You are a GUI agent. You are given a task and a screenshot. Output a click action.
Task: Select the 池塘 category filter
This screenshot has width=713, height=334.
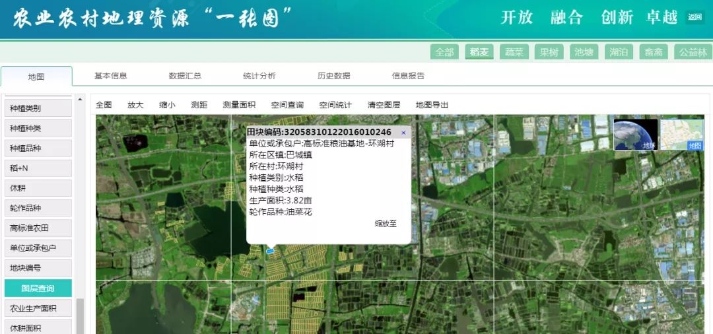coord(584,52)
